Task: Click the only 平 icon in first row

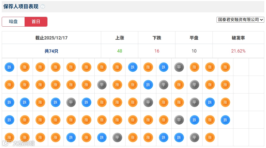Action: point(179,67)
